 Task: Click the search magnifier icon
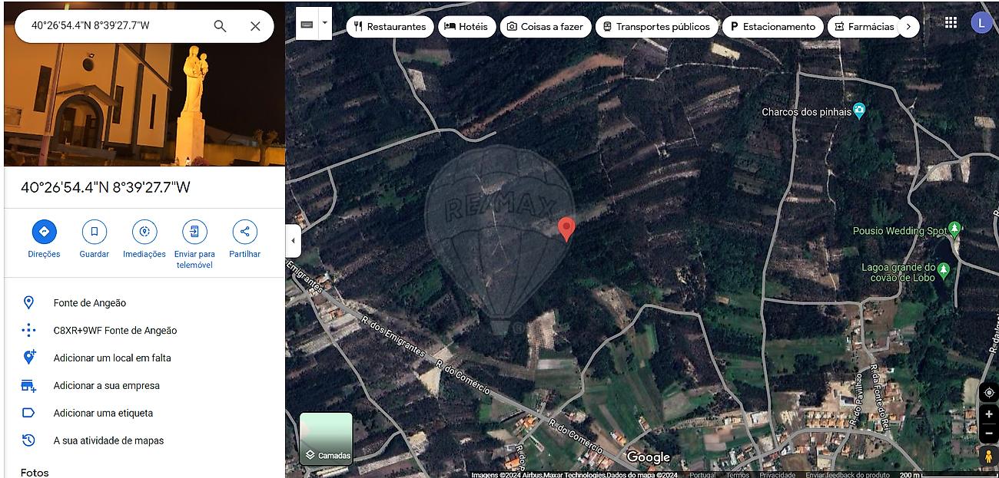[220, 26]
